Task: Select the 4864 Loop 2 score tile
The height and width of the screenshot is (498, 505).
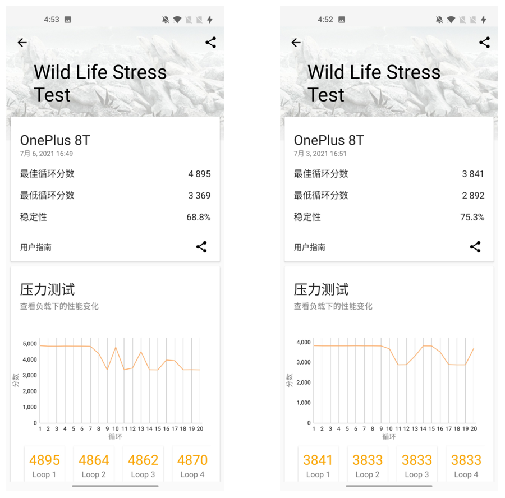Action: point(94,465)
